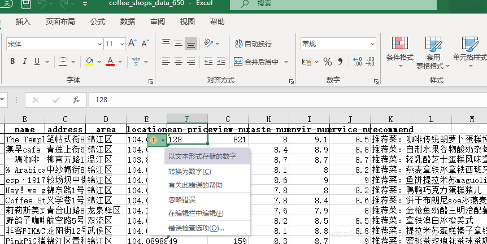Click the Decrease Font Size icon
This screenshot has width=487, height=244.
145,43
